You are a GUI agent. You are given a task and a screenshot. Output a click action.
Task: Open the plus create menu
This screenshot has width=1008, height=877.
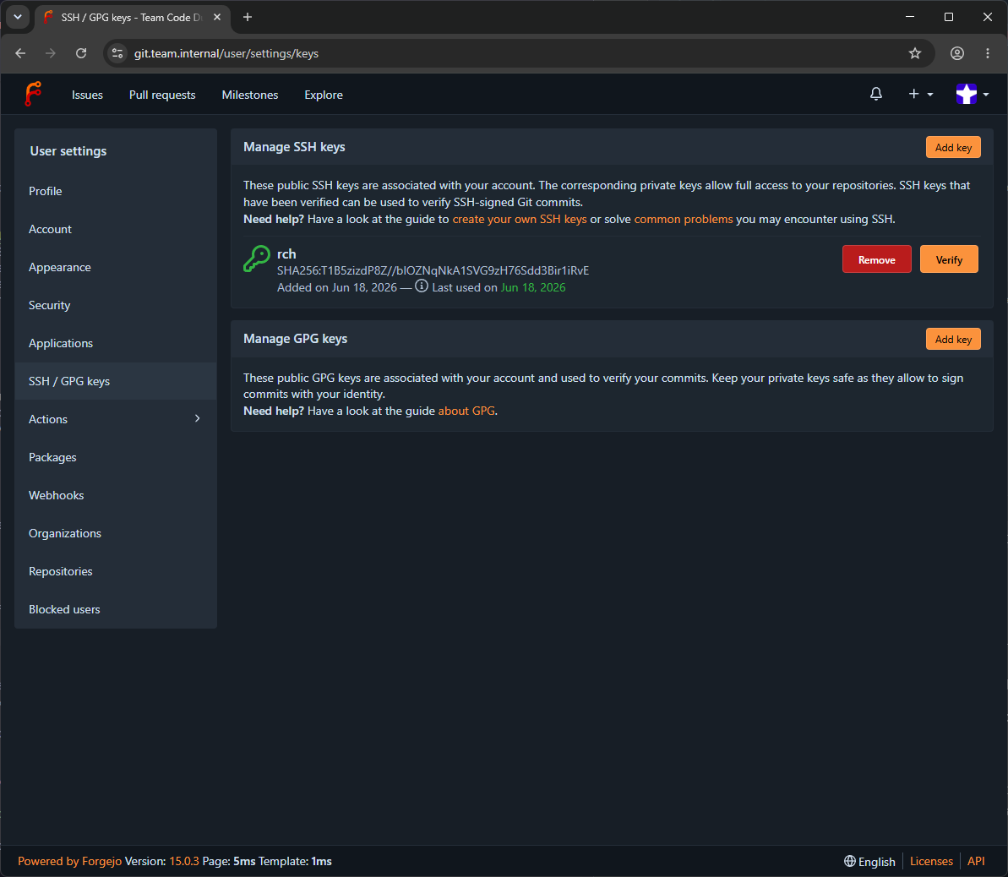[921, 94]
